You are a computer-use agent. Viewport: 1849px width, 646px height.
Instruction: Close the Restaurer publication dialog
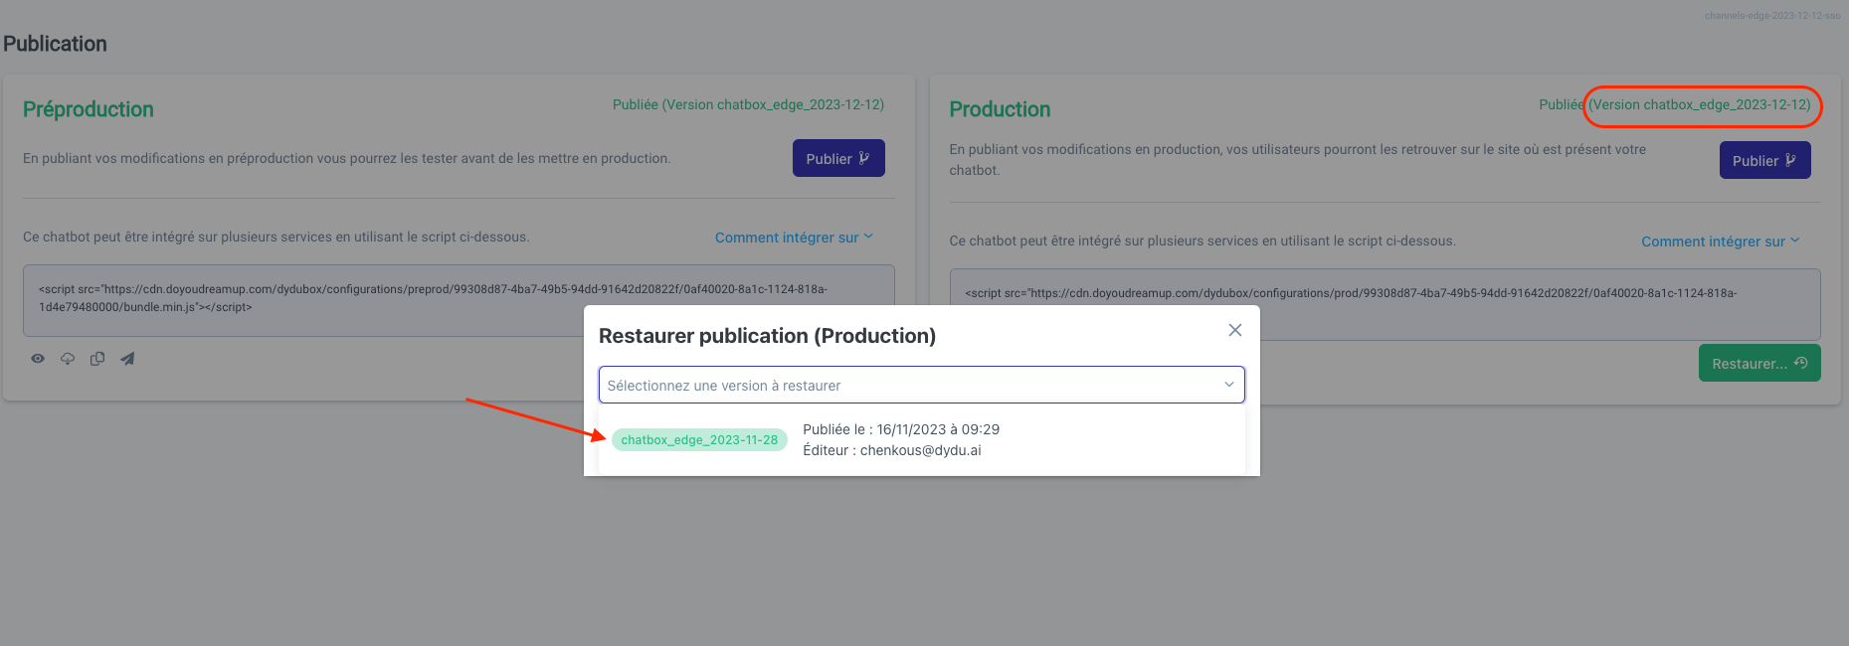pyautogui.click(x=1235, y=330)
